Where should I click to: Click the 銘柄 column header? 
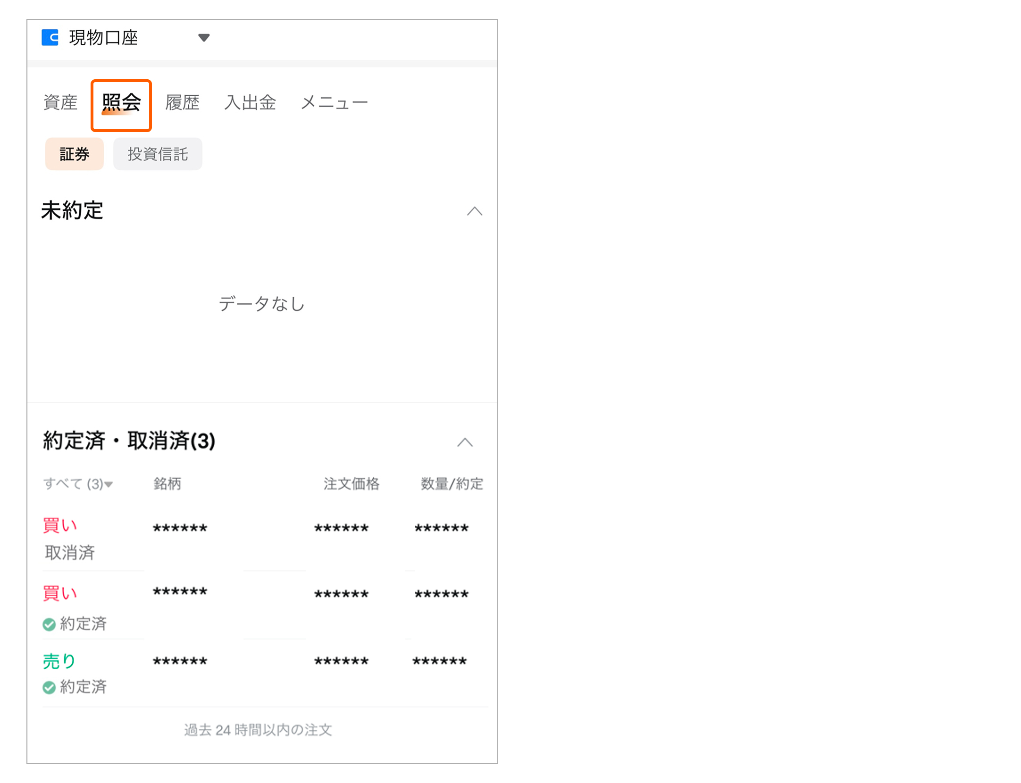pos(168,483)
